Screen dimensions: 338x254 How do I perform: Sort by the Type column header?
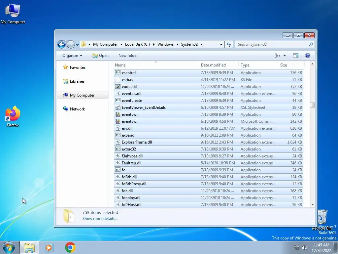click(258, 65)
